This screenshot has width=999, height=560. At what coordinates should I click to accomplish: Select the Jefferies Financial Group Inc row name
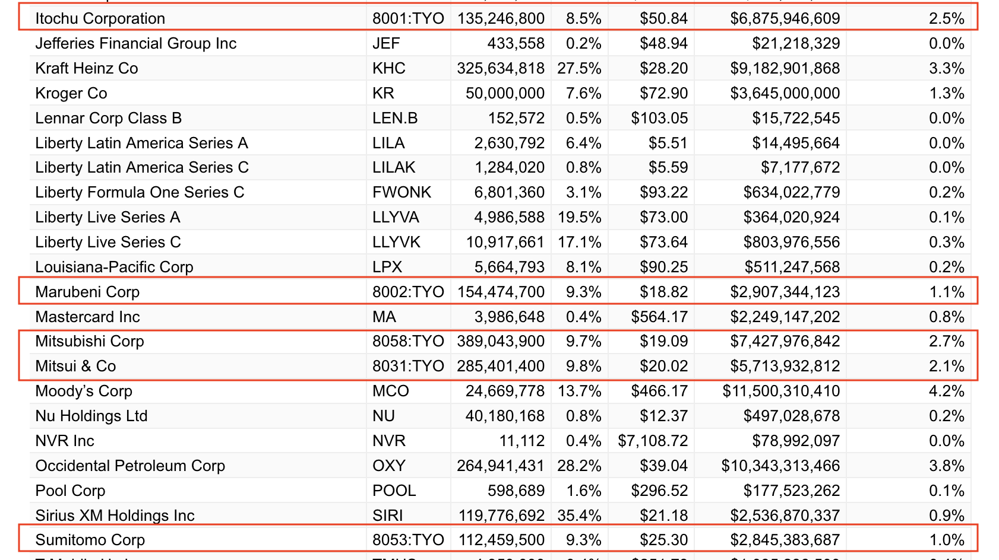[136, 43]
